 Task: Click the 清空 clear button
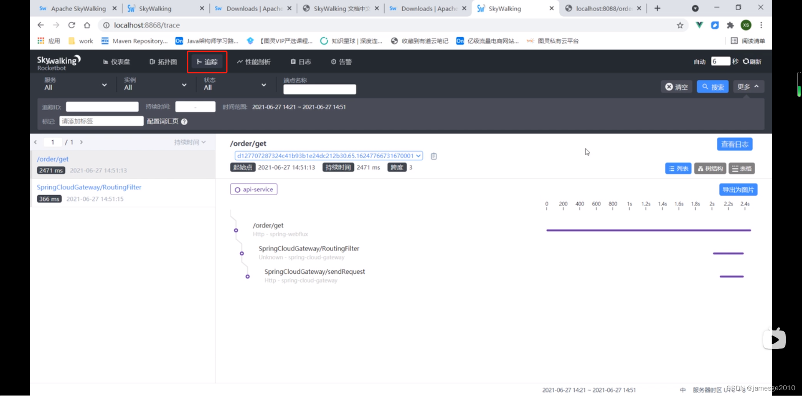[x=676, y=87]
